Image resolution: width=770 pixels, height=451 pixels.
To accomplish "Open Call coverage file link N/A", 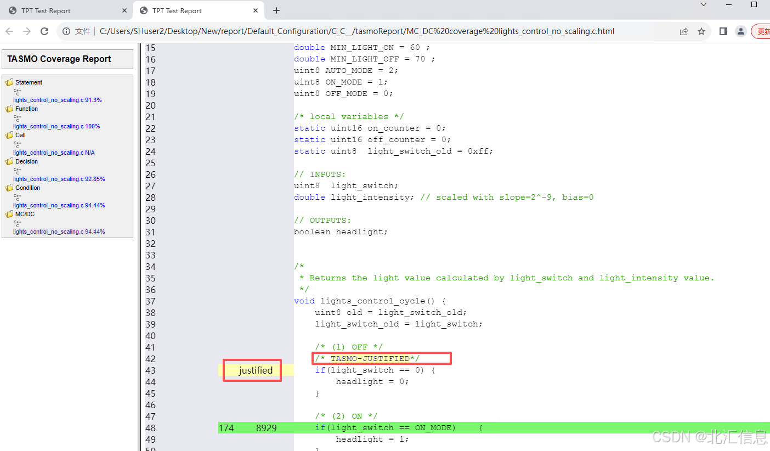I will coord(54,153).
